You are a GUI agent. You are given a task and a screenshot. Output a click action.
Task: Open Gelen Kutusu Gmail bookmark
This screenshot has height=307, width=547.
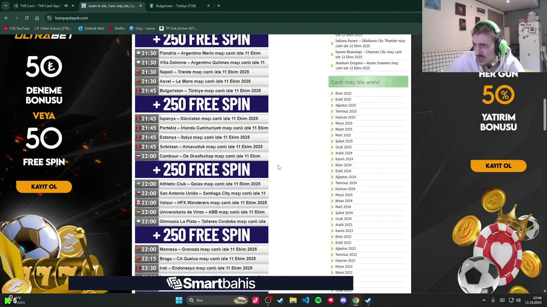coord(53,29)
